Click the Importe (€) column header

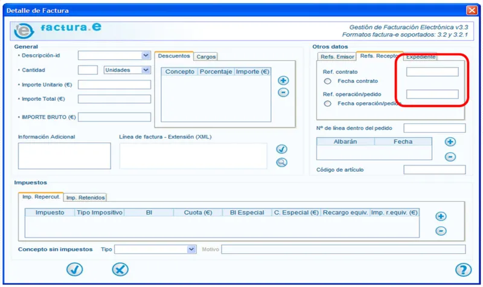coord(252,71)
